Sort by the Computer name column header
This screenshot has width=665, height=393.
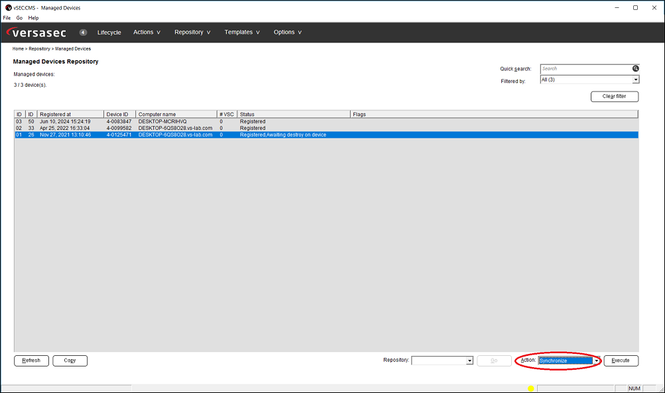pyautogui.click(x=176, y=115)
